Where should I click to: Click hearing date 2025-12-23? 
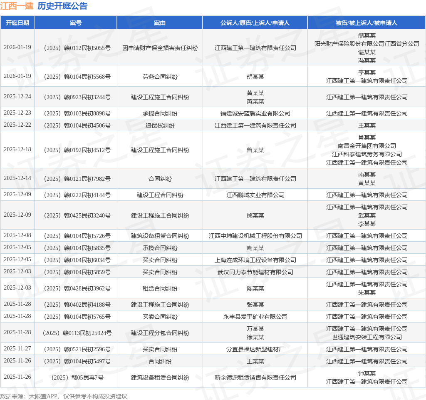(17, 112)
